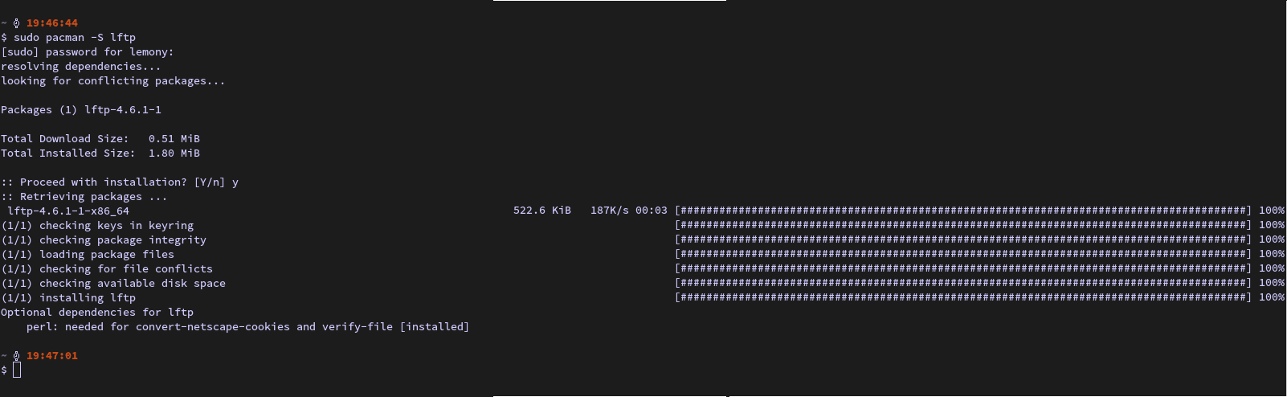The height and width of the screenshot is (397, 1287).
Task: Click the 100% label on the lftp download row
Action: (x=1272, y=211)
